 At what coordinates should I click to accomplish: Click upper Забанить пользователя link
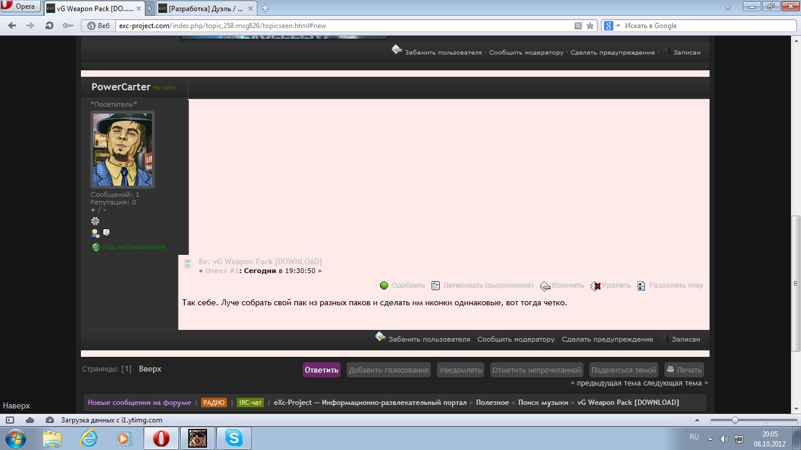pyautogui.click(x=443, y=52)
